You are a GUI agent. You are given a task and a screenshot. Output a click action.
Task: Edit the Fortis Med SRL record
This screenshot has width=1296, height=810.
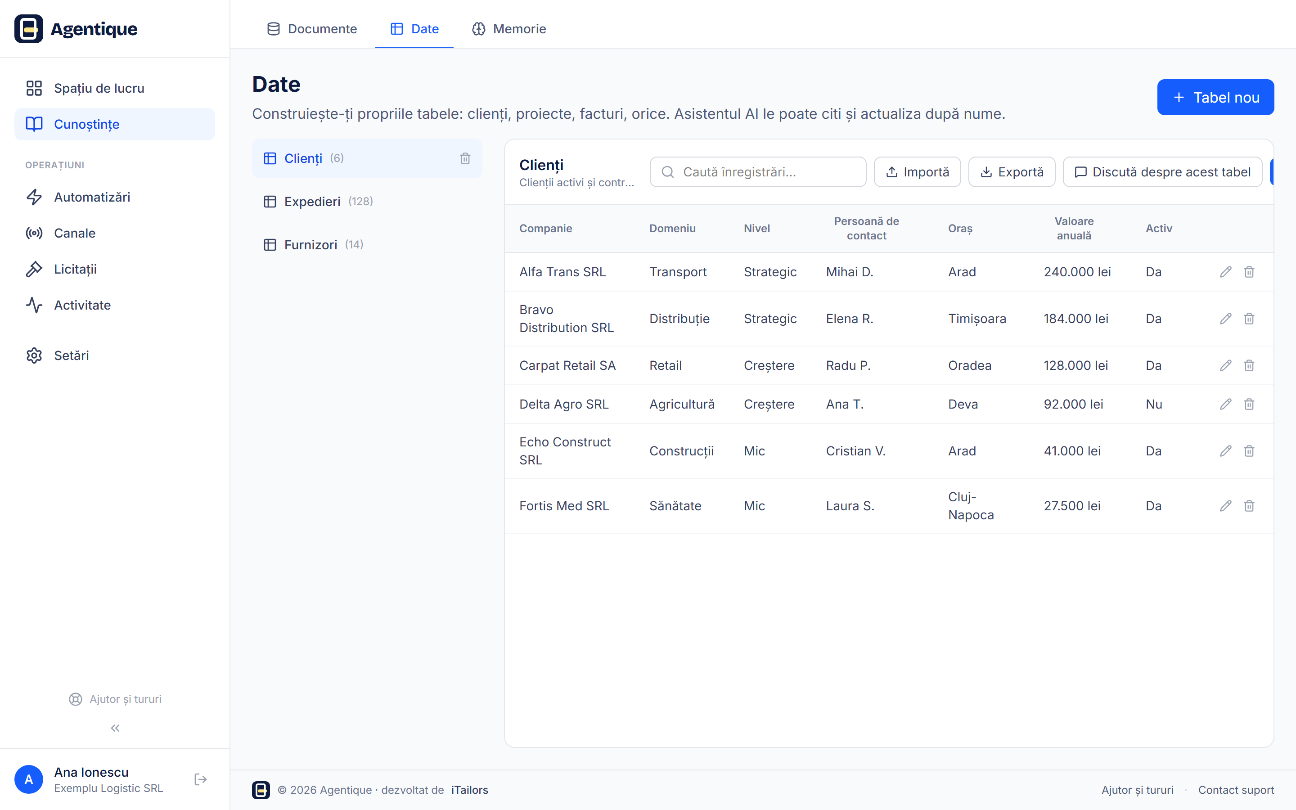(1225, 506)
